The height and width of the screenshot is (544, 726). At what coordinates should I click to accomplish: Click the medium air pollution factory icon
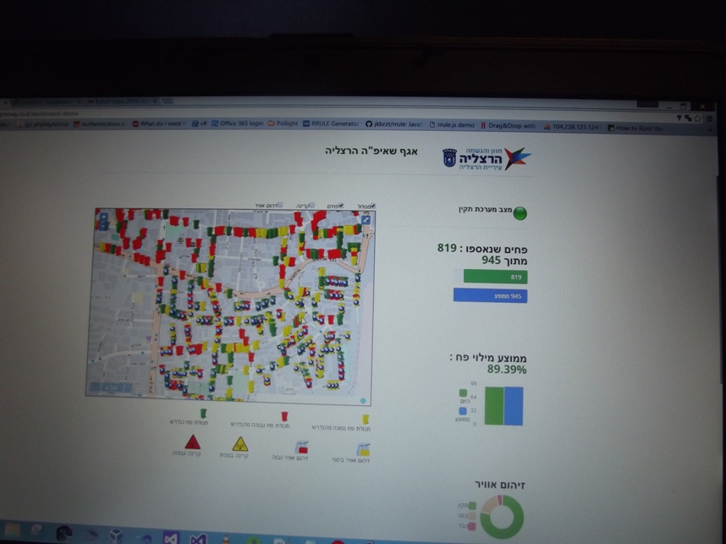363,448
